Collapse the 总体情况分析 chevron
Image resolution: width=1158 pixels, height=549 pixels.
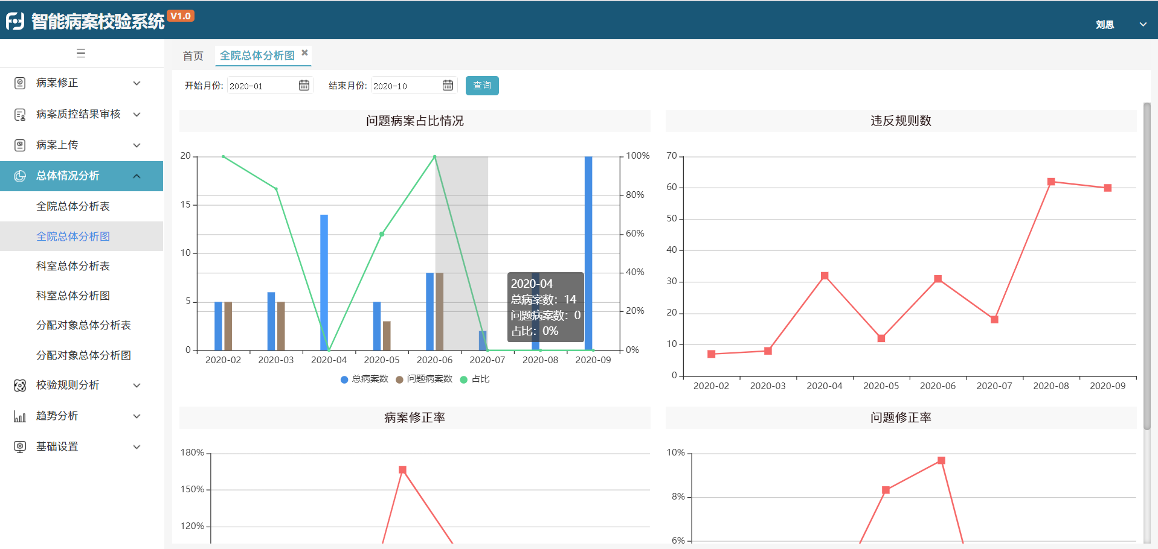tap(137, 176)
